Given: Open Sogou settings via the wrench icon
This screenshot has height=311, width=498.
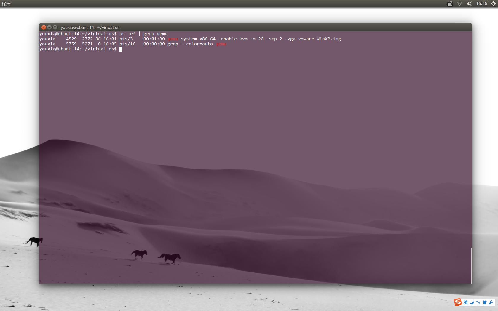Looking at the screenshot, I should [x=491, y=302].
